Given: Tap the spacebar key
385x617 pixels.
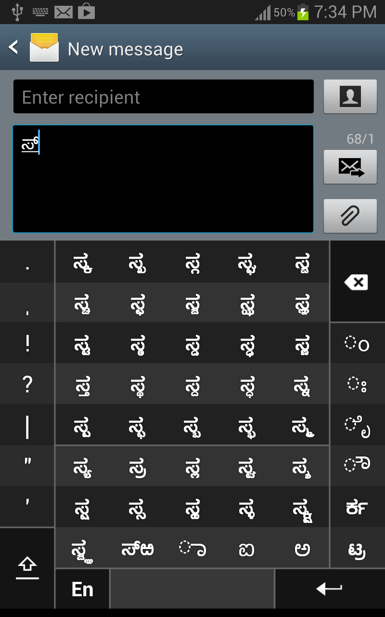Looking at the screenshot, I should coord(192,589).
